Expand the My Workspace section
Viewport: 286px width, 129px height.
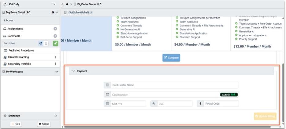[56, 72]
